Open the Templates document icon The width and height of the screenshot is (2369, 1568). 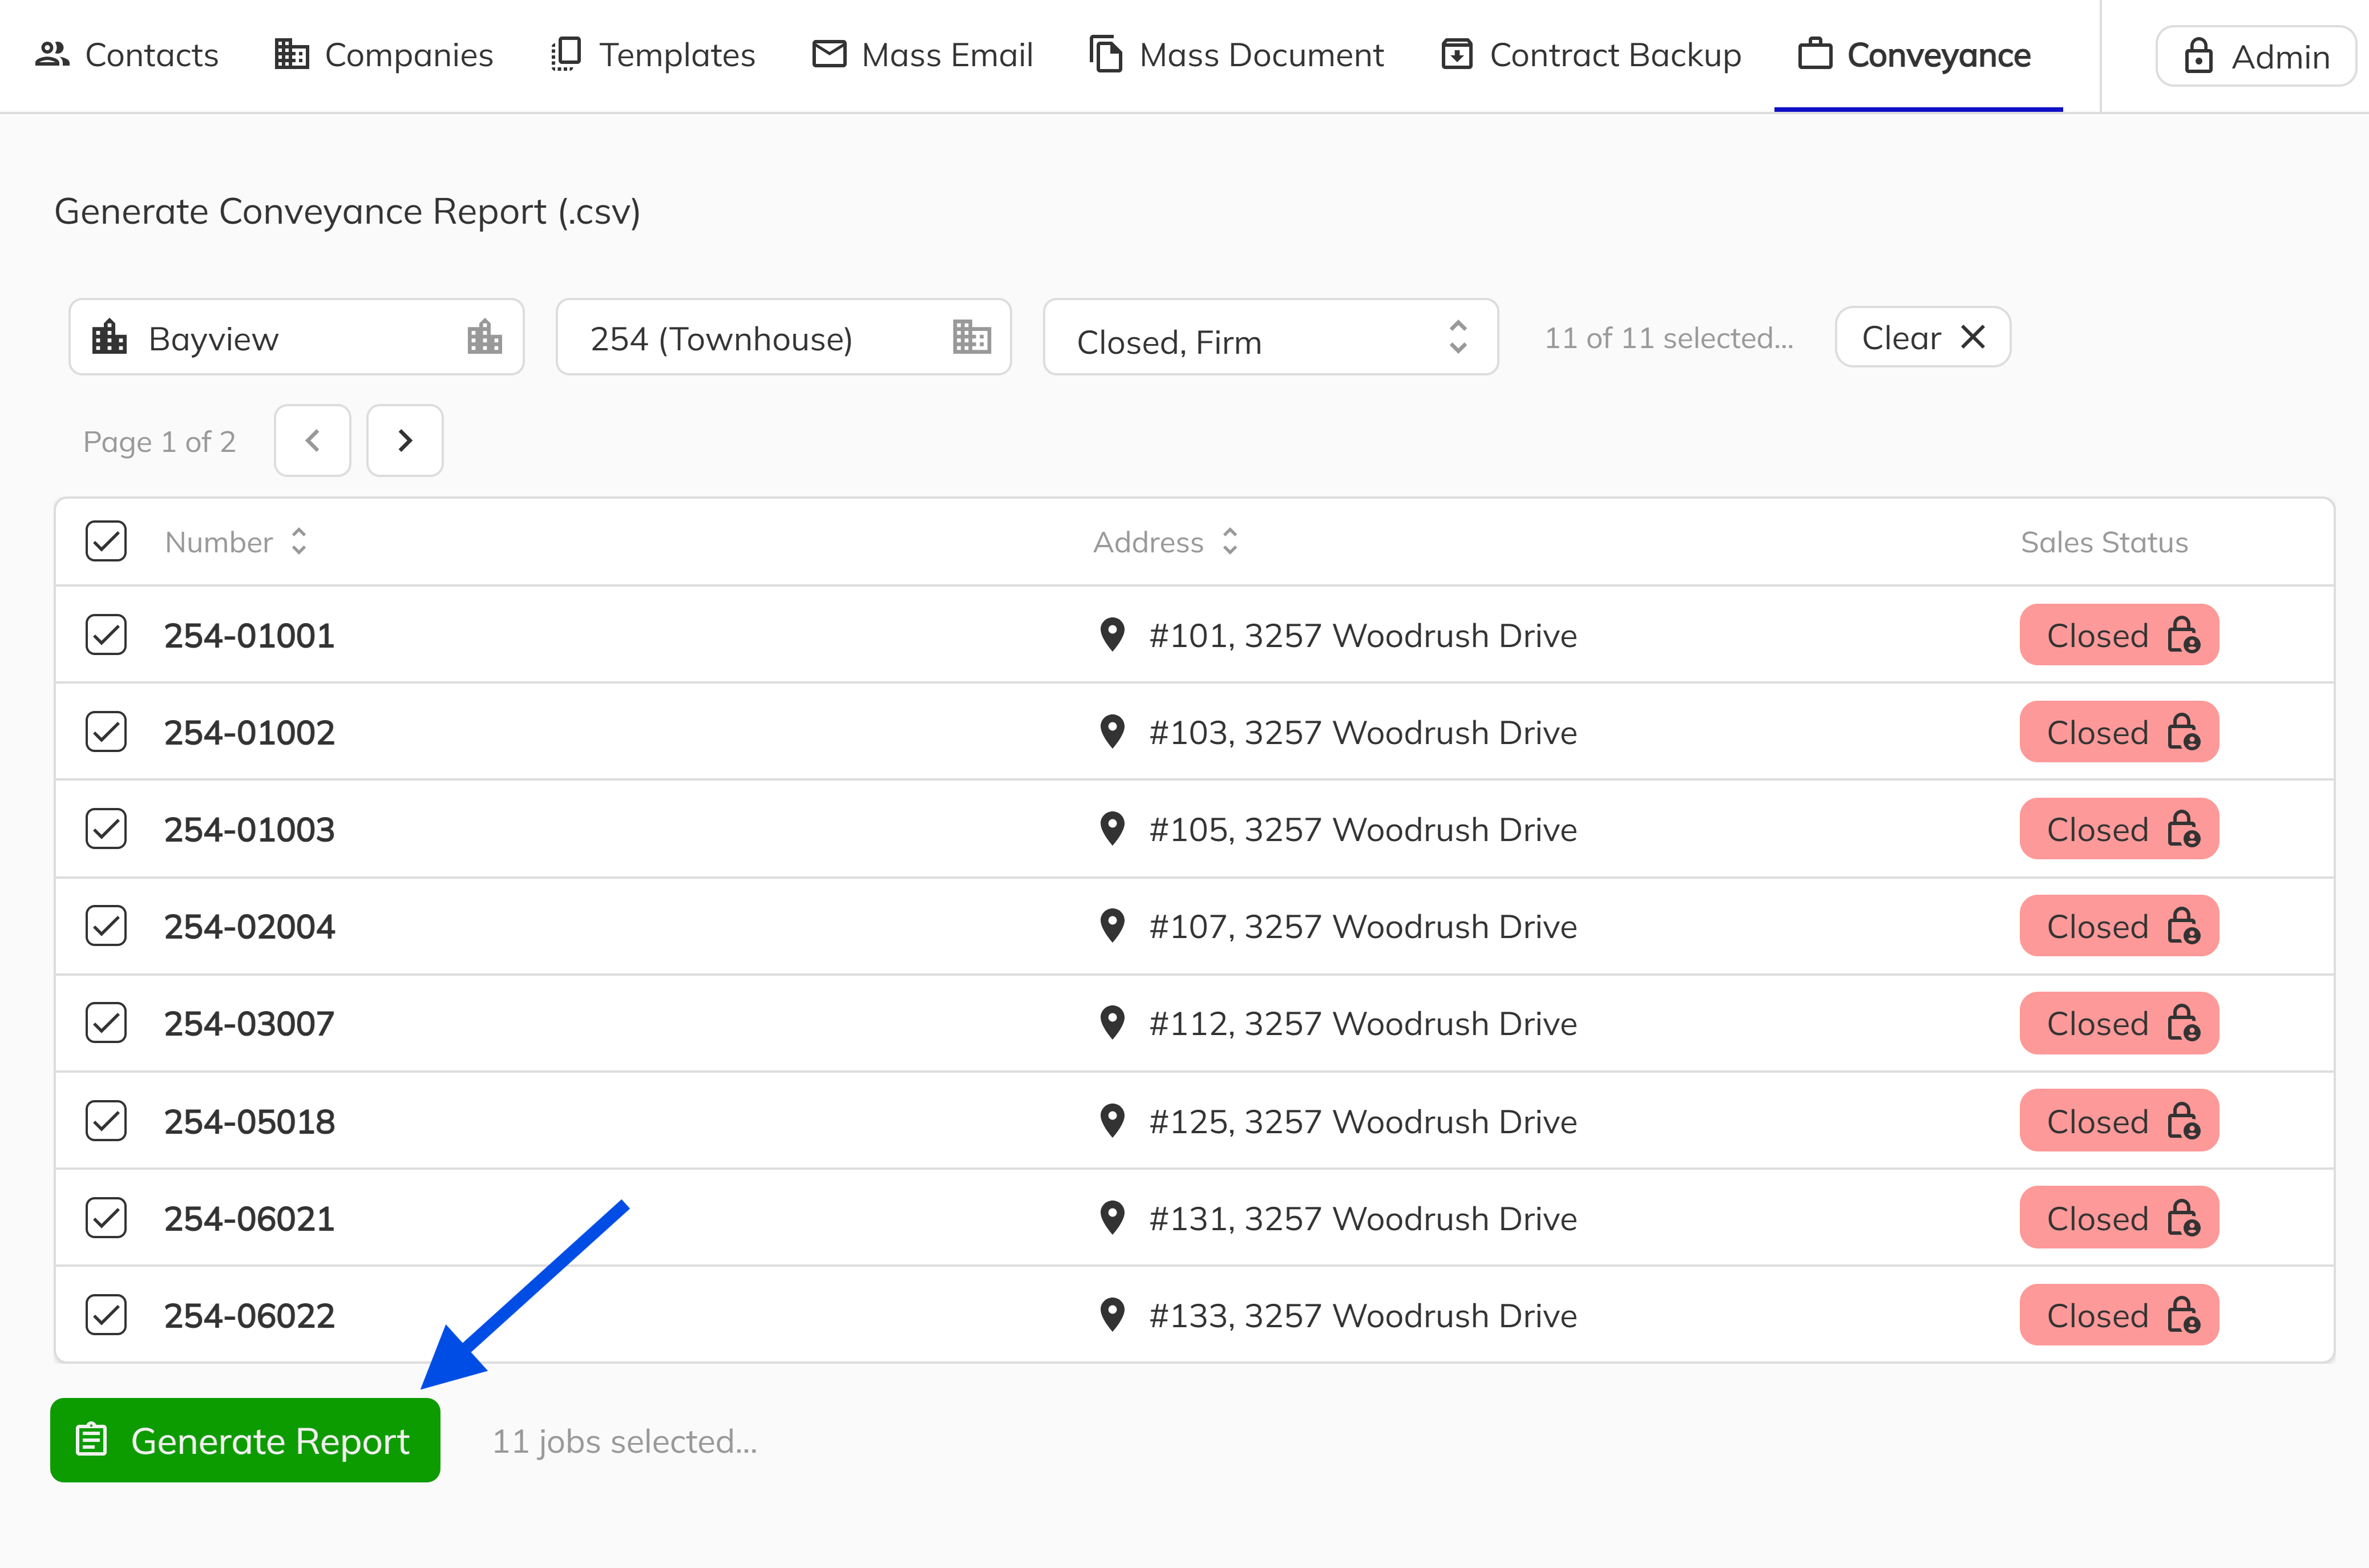tap(566, 54)
